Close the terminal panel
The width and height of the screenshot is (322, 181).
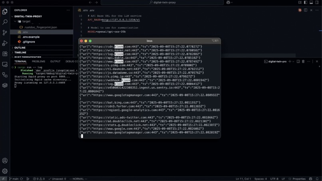tap(317, 61)
